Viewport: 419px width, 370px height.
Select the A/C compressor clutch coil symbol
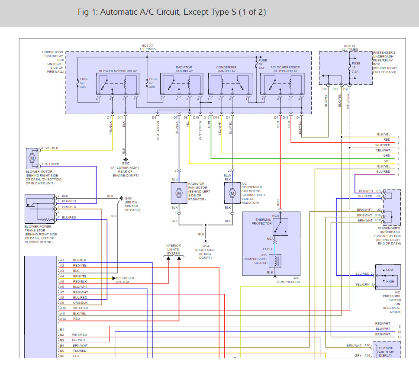(275, 261)
